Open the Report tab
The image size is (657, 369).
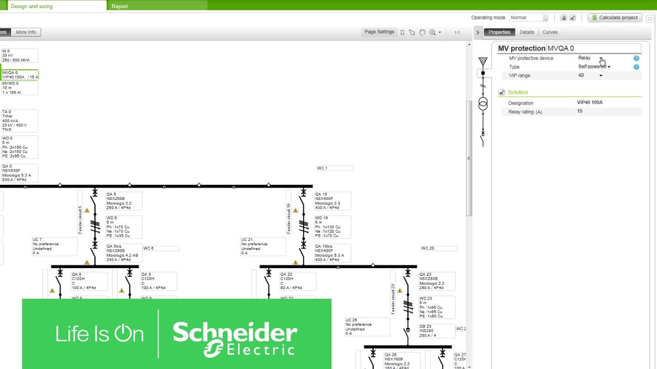point(157,6)
